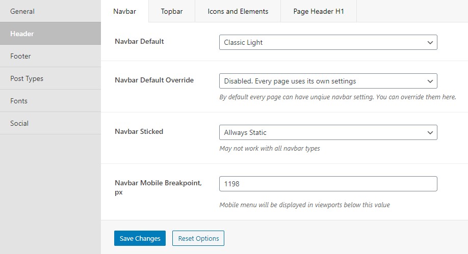Expand the Navbar Sticked dropdown

point(328,132)
